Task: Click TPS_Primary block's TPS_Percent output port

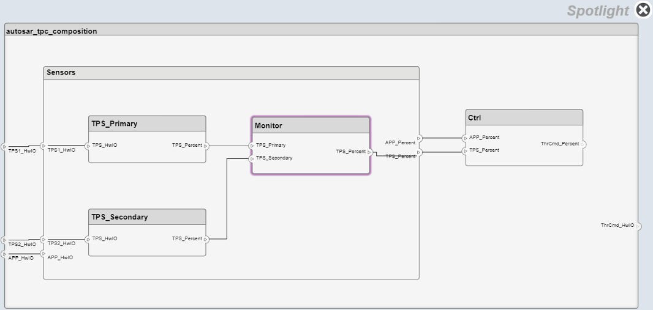Action: (206, 146)
